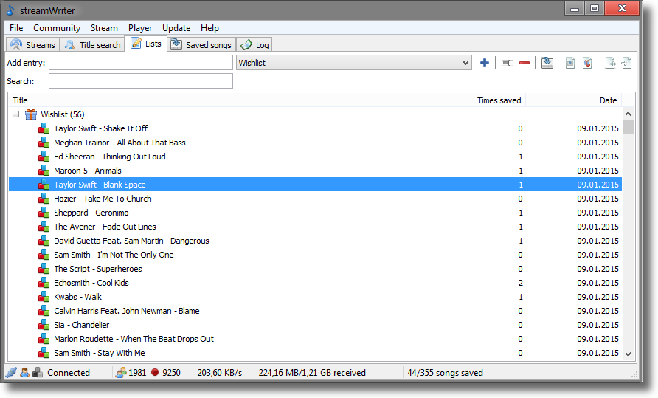The height and width of the screenshot is (398, 658).
Task: Select Taylor Swift - Blank Space row
Action: tap(315, 185)
